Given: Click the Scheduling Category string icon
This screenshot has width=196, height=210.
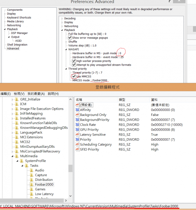Looking at the screenshot, I should coord(77,144).
